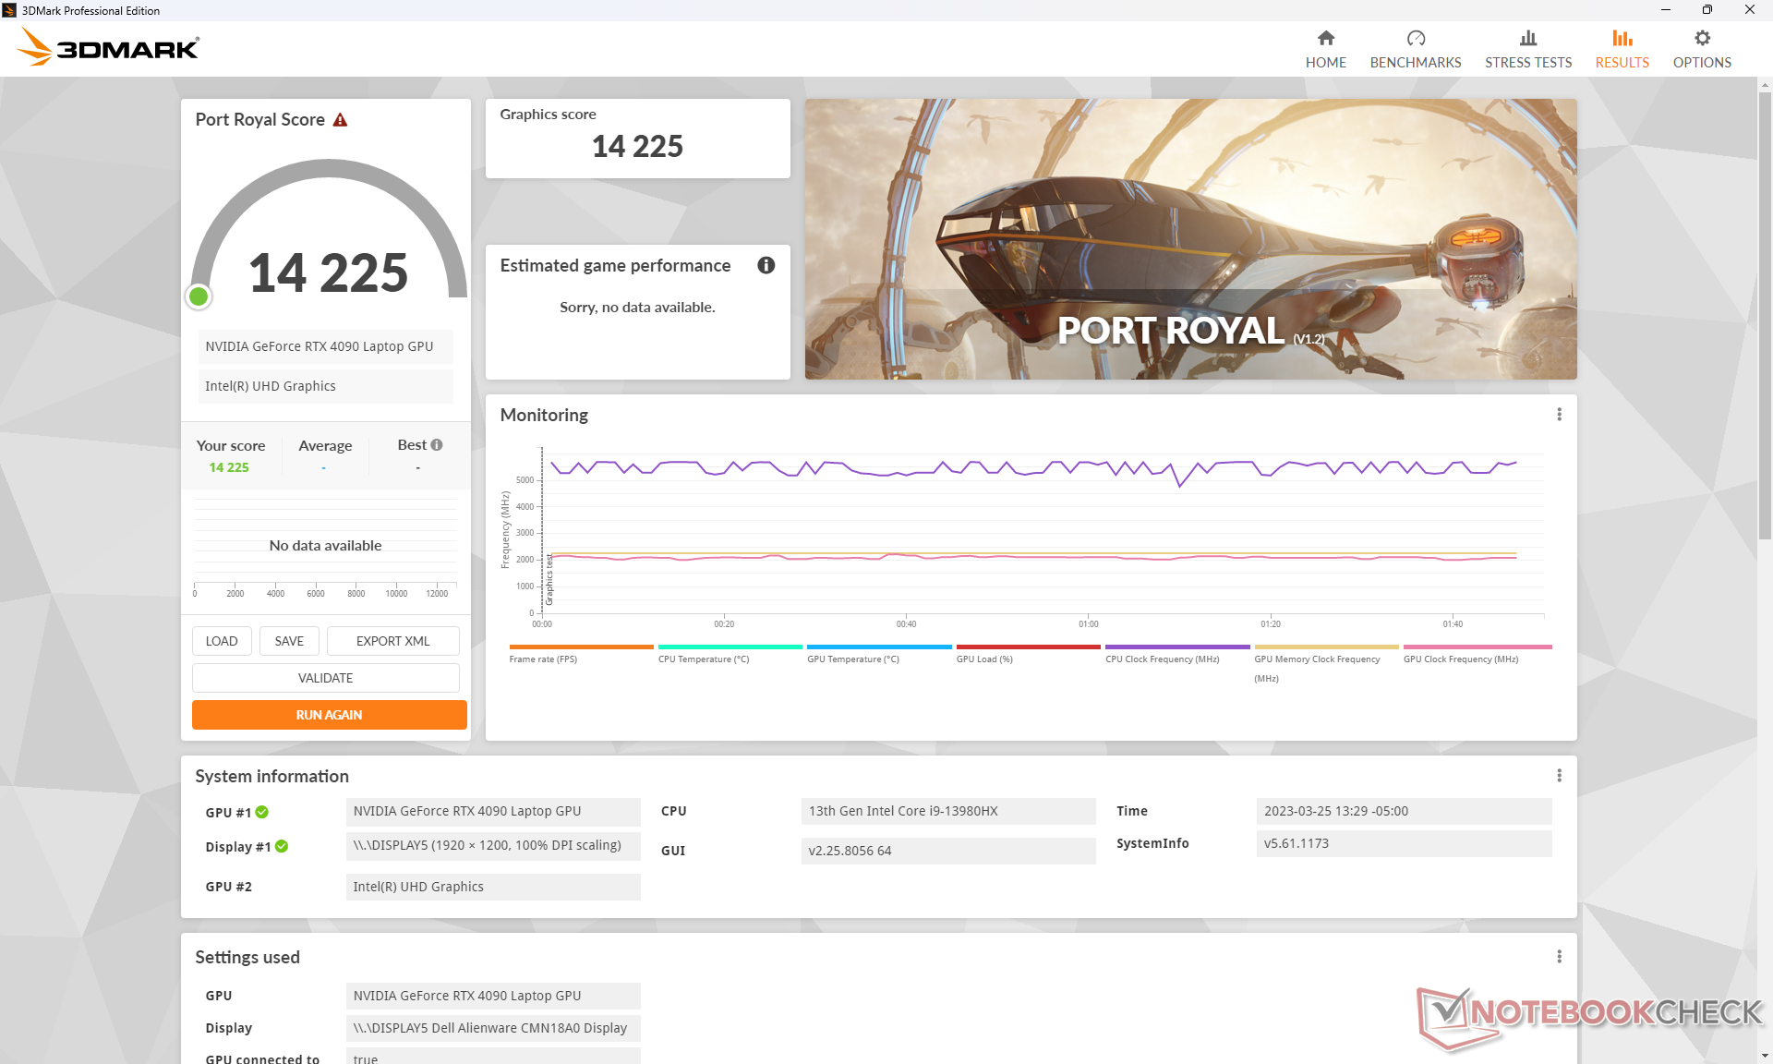Toggle the Frame rate (FPS) legend item
The height and width of the screenshot is (1064, 1773).
click(x=543, y=659)
